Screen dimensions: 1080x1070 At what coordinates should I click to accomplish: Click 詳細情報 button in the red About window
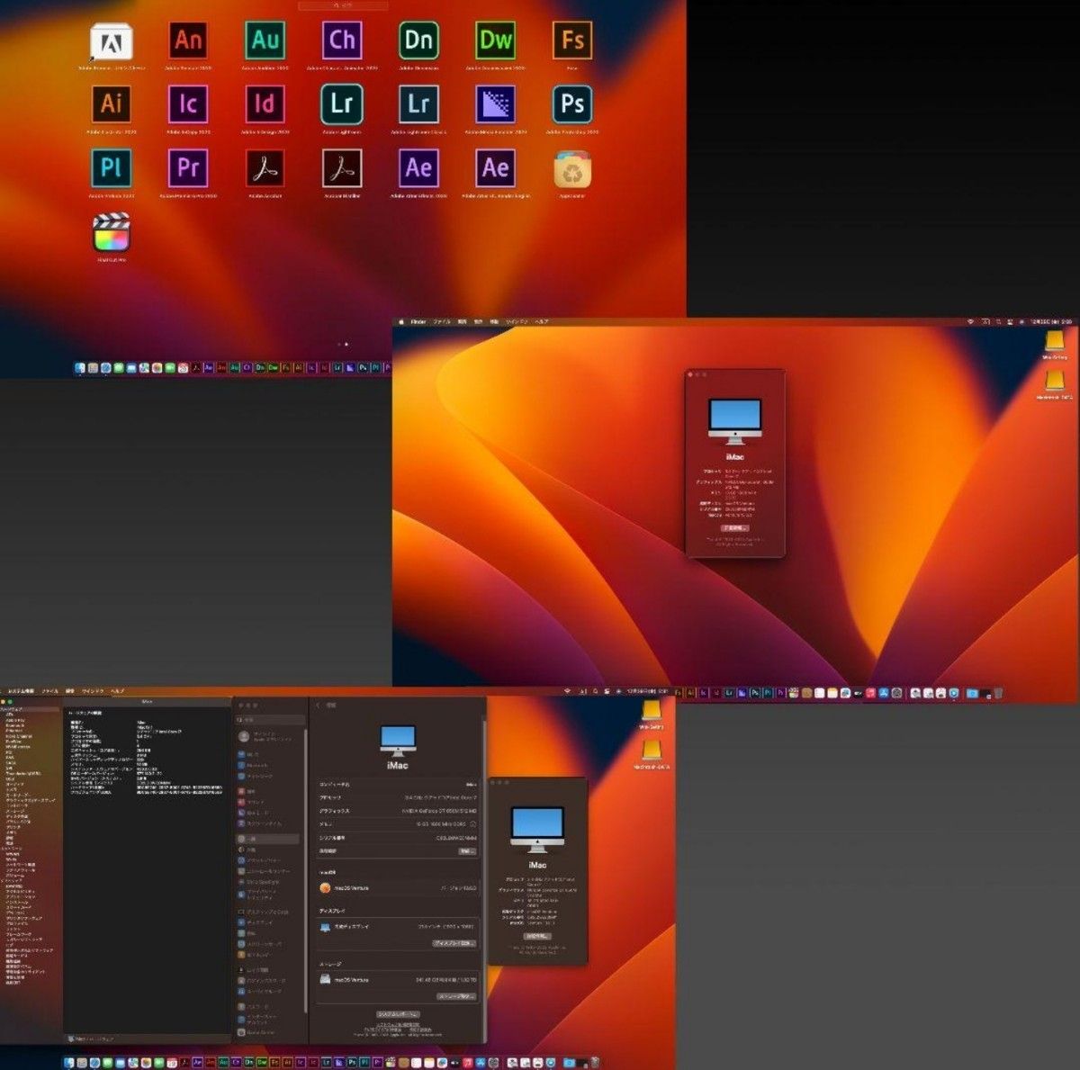[x=735, y=528]
